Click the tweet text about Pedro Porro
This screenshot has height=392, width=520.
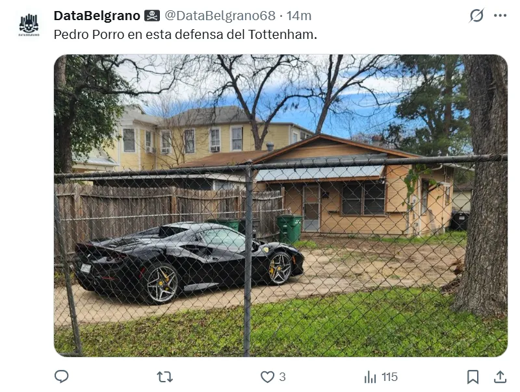pyautogui.click(x=185, y=34)
